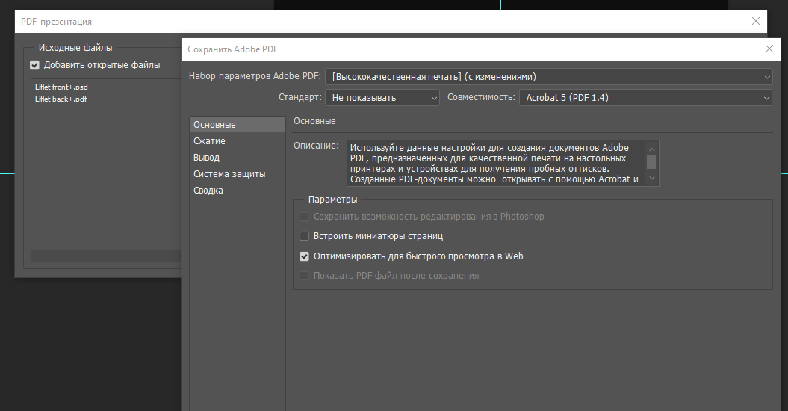Switch to the Сжатие category
The width and height of the screenshot is (788, 411).
tap(238, 140)
